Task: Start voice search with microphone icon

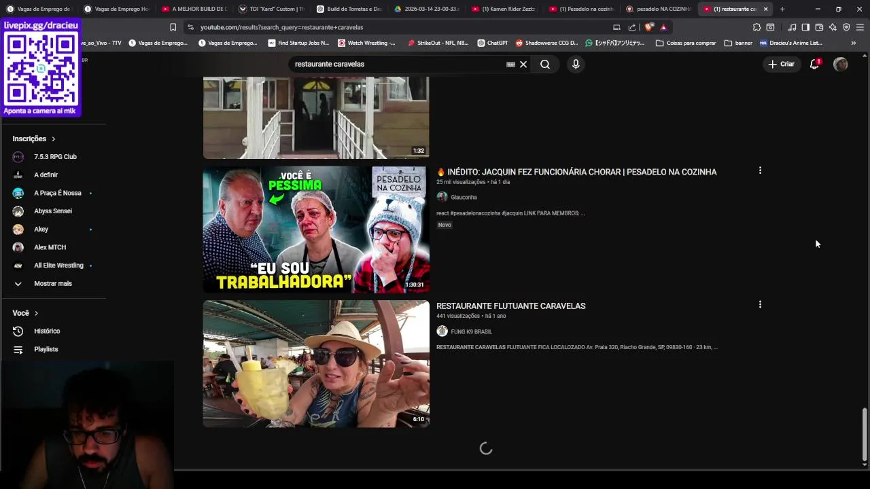Action: coord(576,64)
